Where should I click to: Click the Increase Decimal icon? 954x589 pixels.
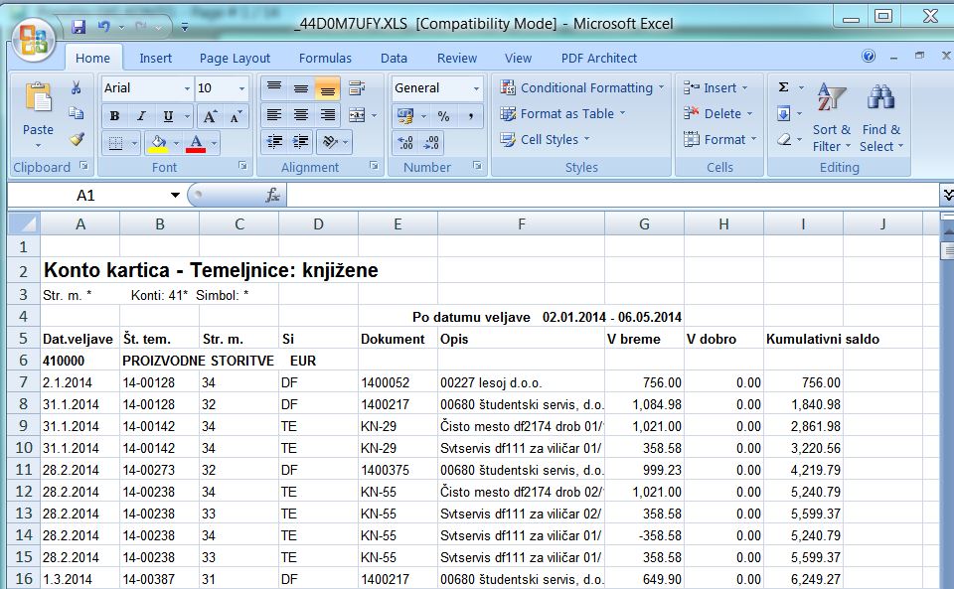[x=404, y=142]
